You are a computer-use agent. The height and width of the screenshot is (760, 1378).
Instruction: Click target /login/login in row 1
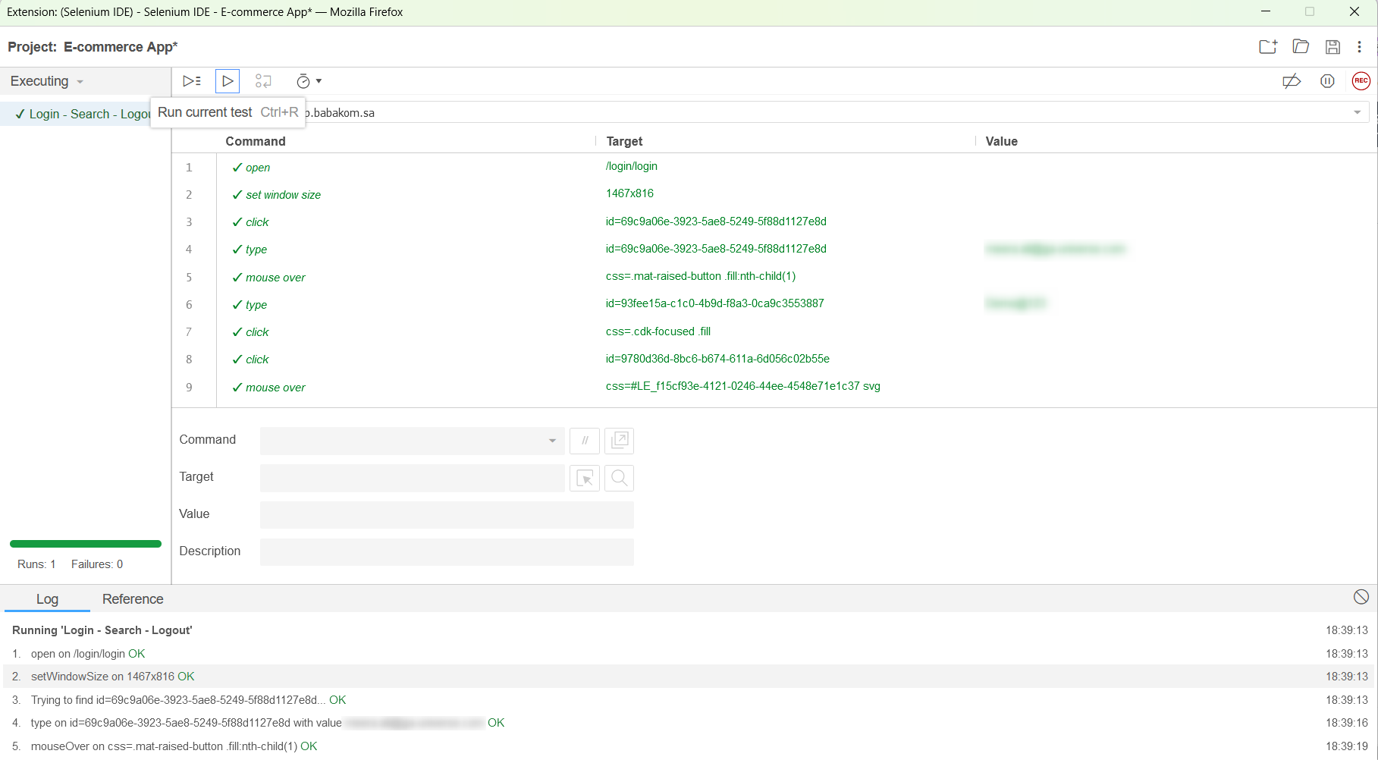pos(631,166)
